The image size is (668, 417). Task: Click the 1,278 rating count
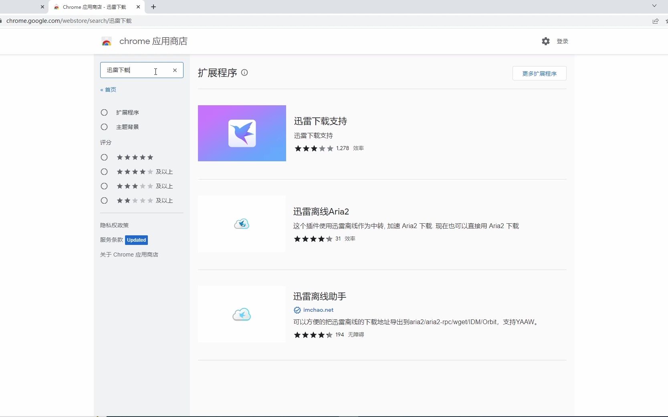coord(343,148)
